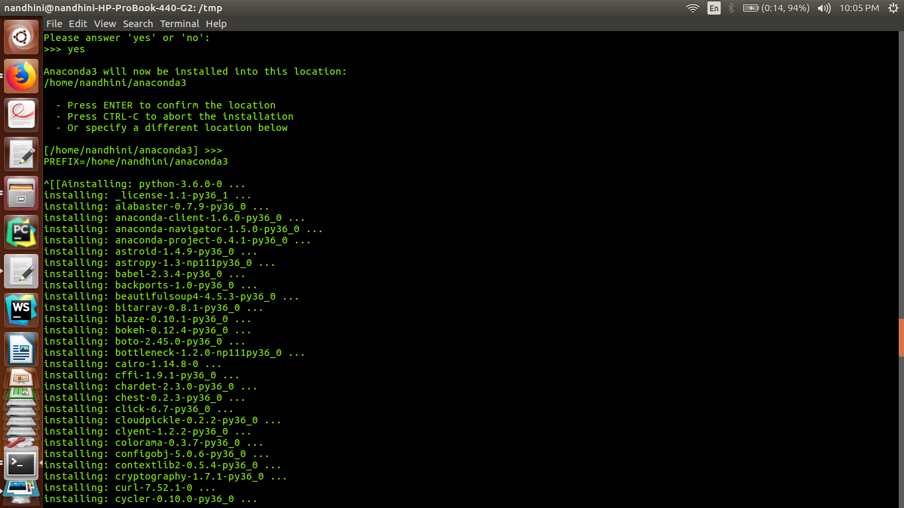Open the session power gear menu
Screen dimensions: 904x508
892,8
